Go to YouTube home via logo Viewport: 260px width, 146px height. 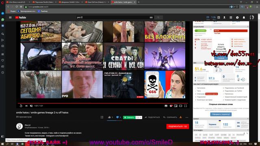click(x=21, y=17)
